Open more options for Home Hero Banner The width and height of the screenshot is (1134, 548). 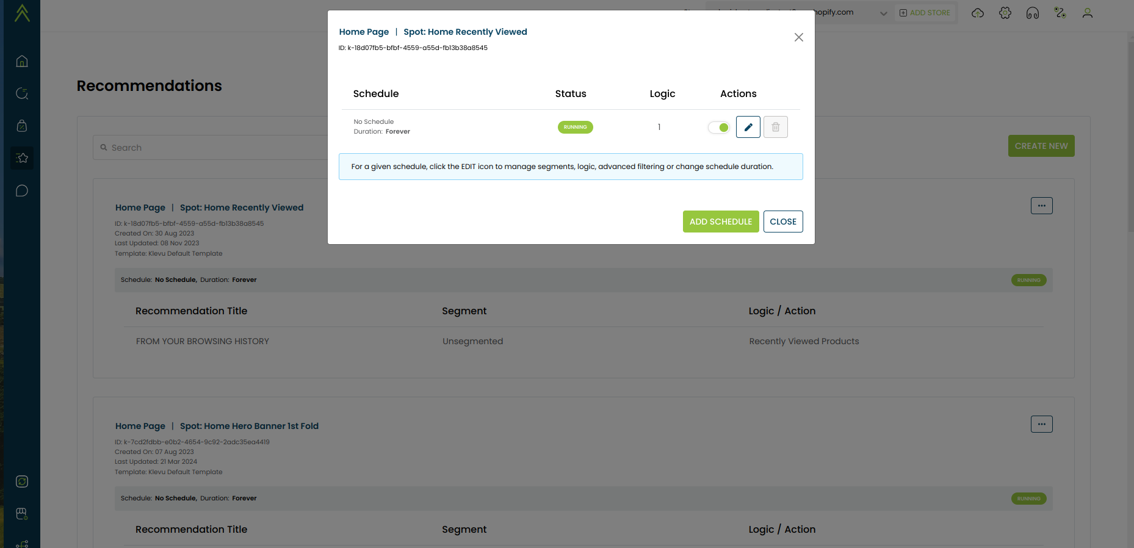pos(1041,424)
